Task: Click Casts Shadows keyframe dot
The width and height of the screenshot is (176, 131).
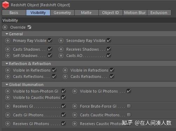Action: coord(8,49)
